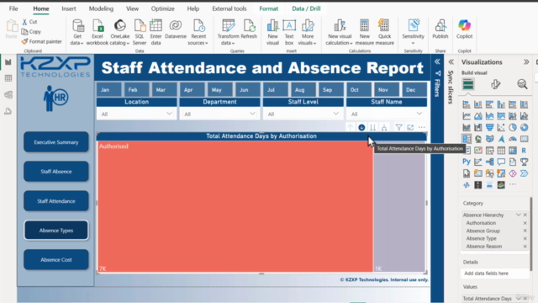The height and width of the screenshot is (303, 538).
Task: Open filters icon on the treemap visual header
Action: (x=398, y=127)
